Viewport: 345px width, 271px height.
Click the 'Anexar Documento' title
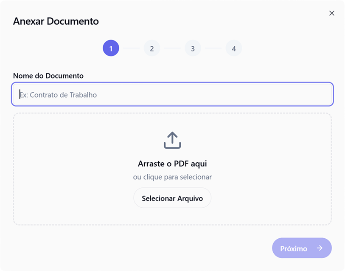click(x=56, y=21)
